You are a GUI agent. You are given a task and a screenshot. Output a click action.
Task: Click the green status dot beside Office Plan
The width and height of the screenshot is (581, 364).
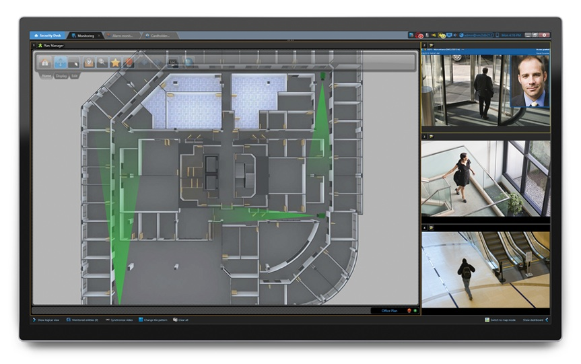pyautogui.click(x=415, y=311)
